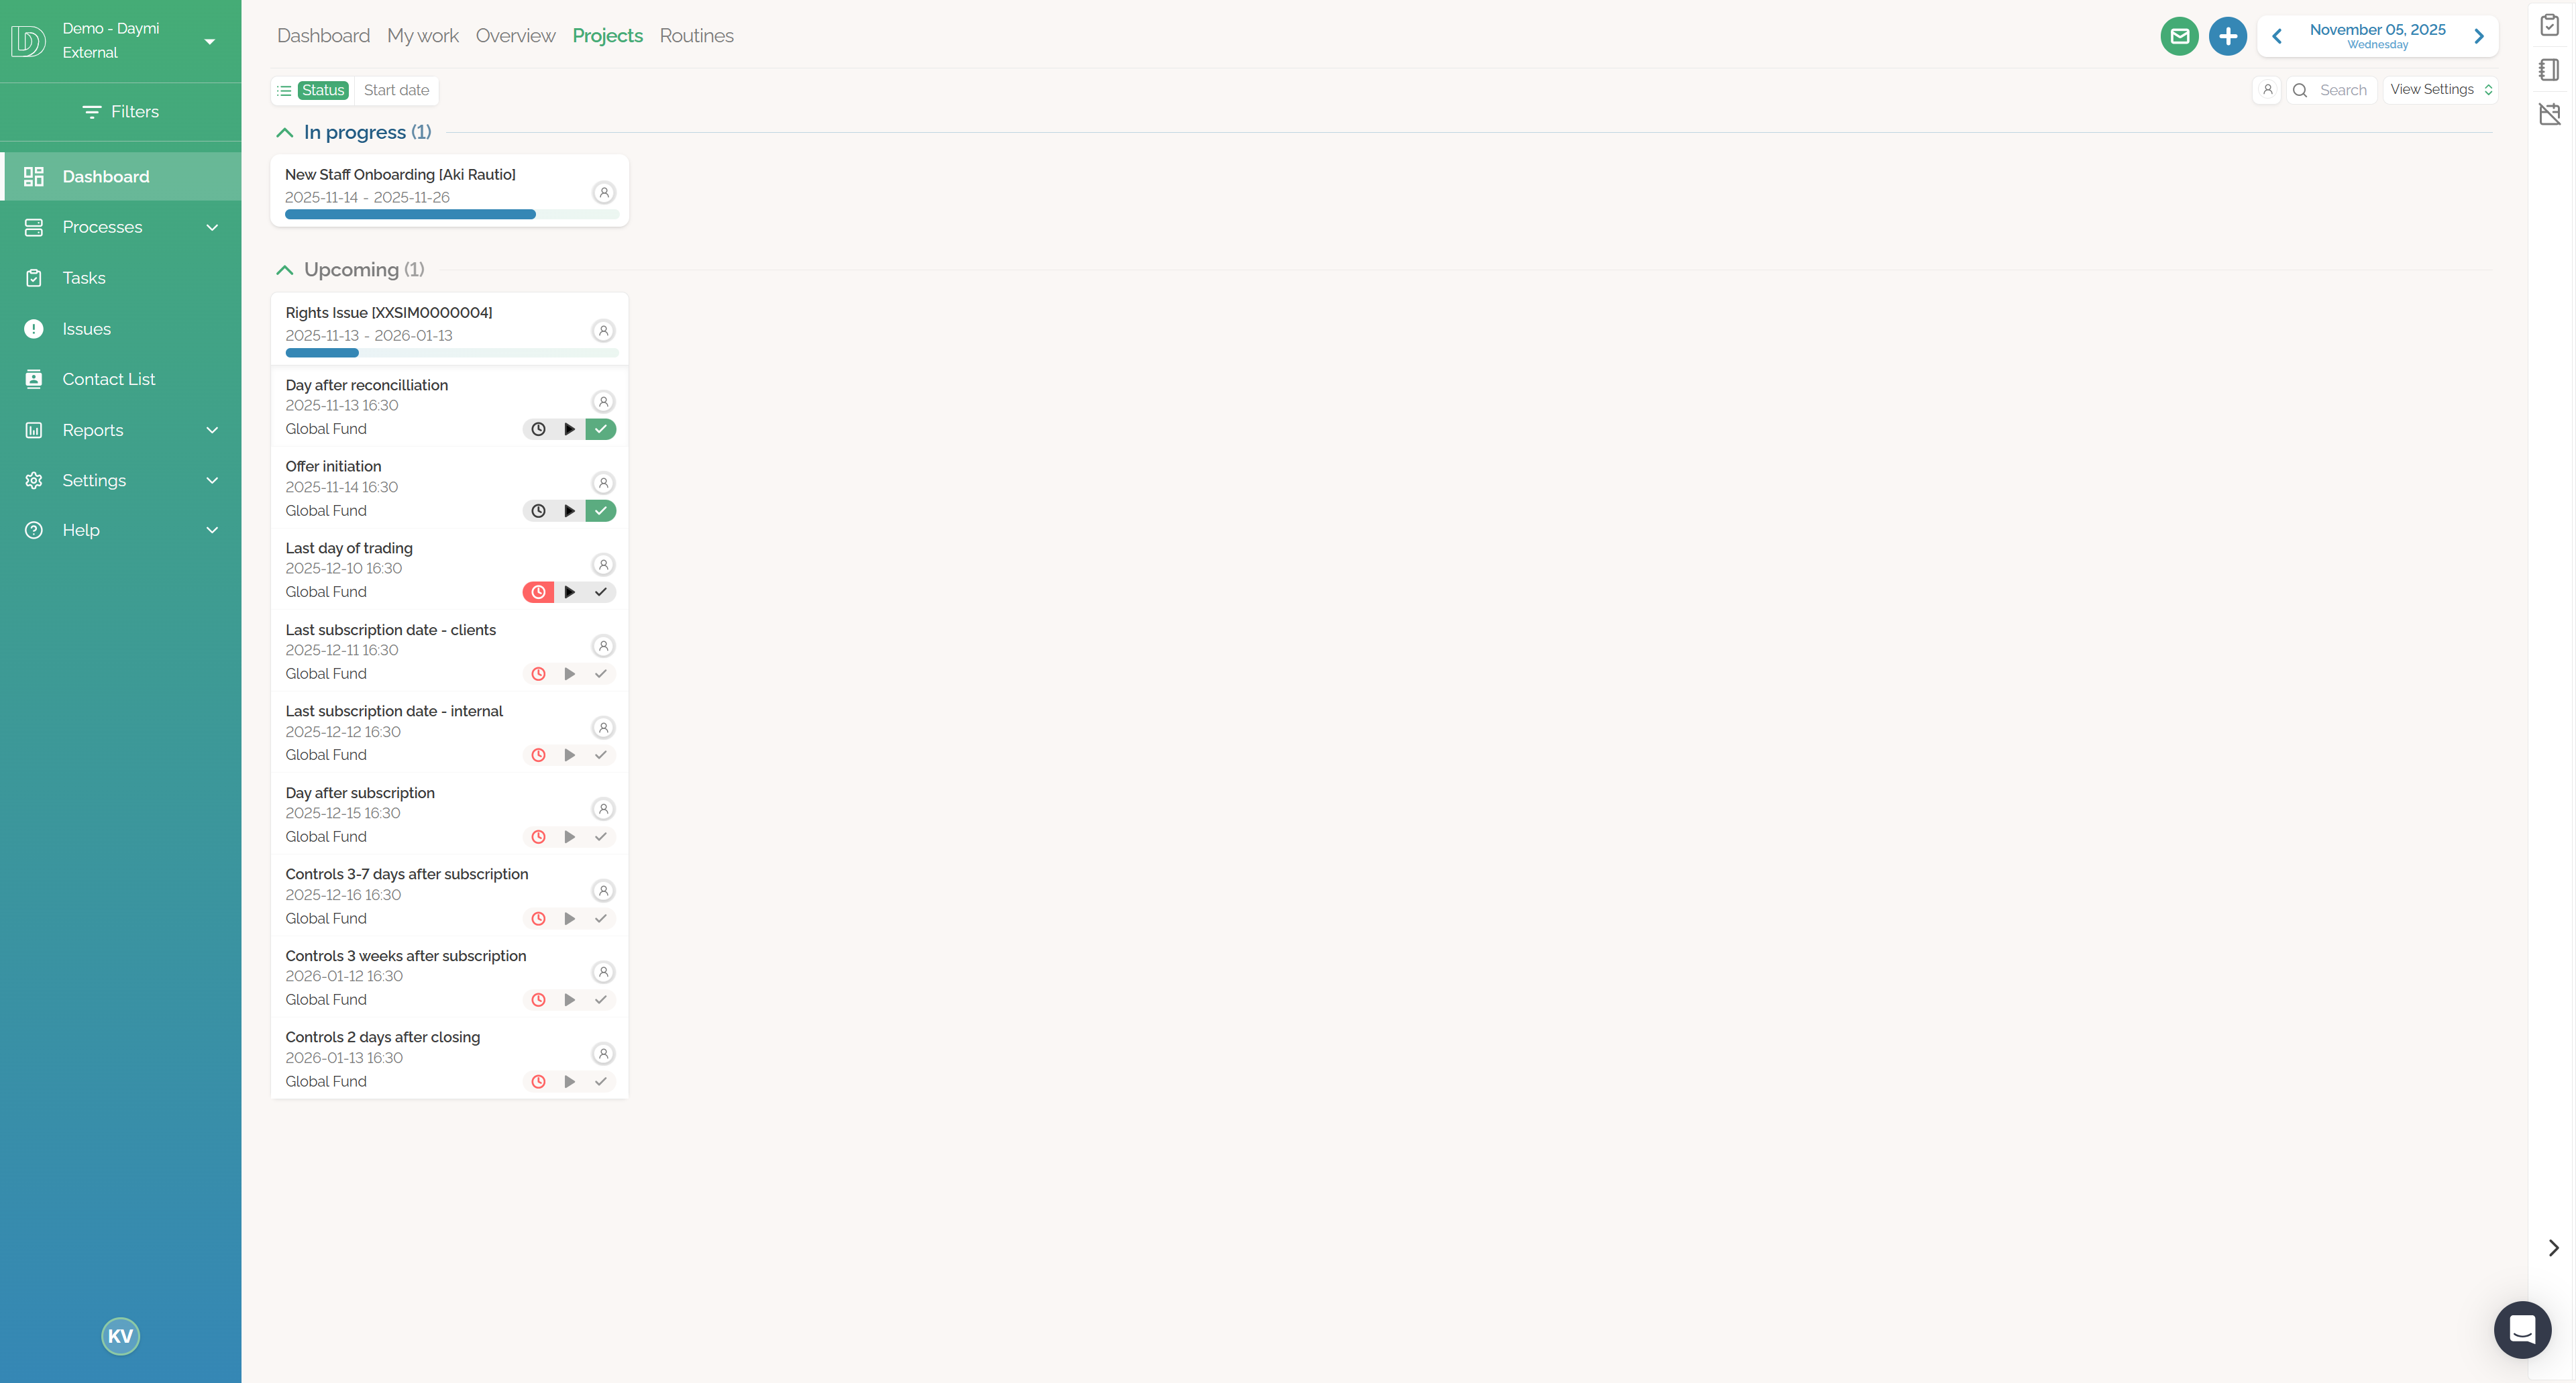Open the clipboard checklist icon in right rail

pos(2549,24)
